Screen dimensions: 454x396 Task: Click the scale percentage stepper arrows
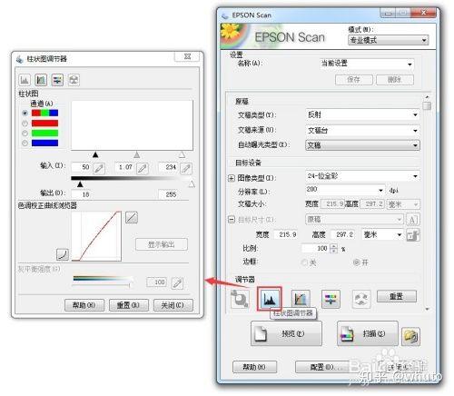click(x=333, y=249)
